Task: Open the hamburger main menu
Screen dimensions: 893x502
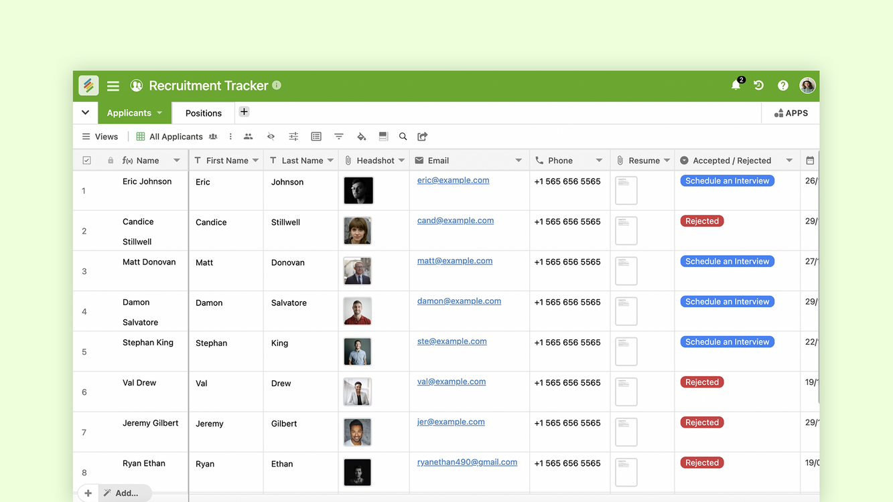Action: (x=113, y=86)
